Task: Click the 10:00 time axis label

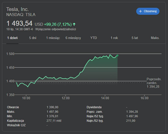Action: click(26, 98)
